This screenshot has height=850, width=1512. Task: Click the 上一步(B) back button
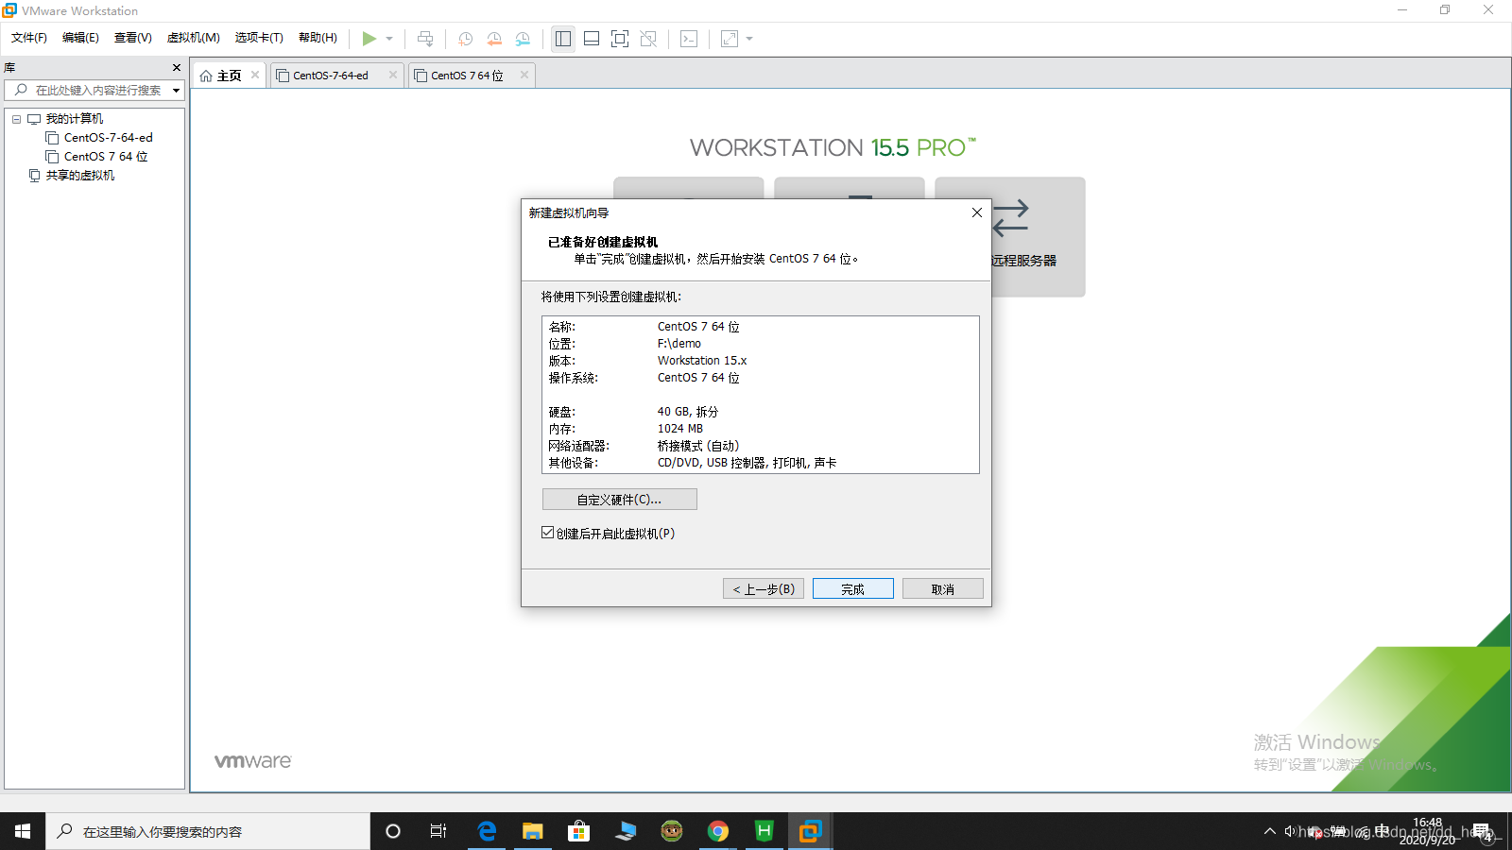[x=764, y=588]
